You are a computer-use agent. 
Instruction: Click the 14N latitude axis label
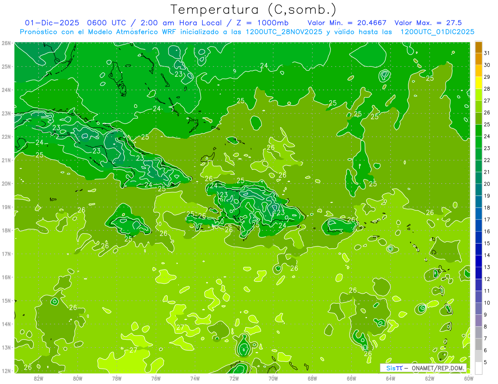(6, 324)
